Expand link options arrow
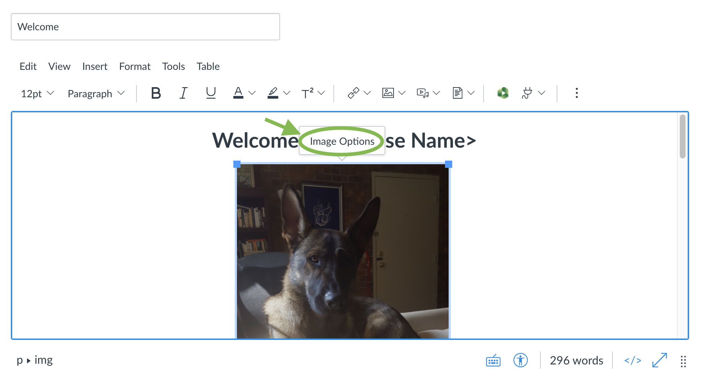 367,93
